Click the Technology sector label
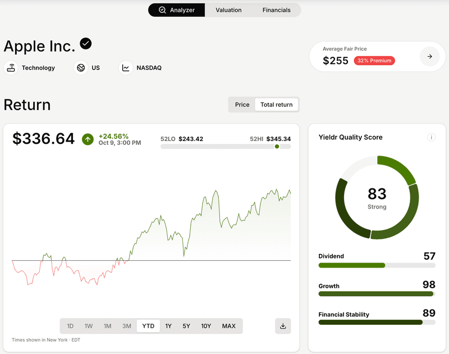 click(38, 67)
